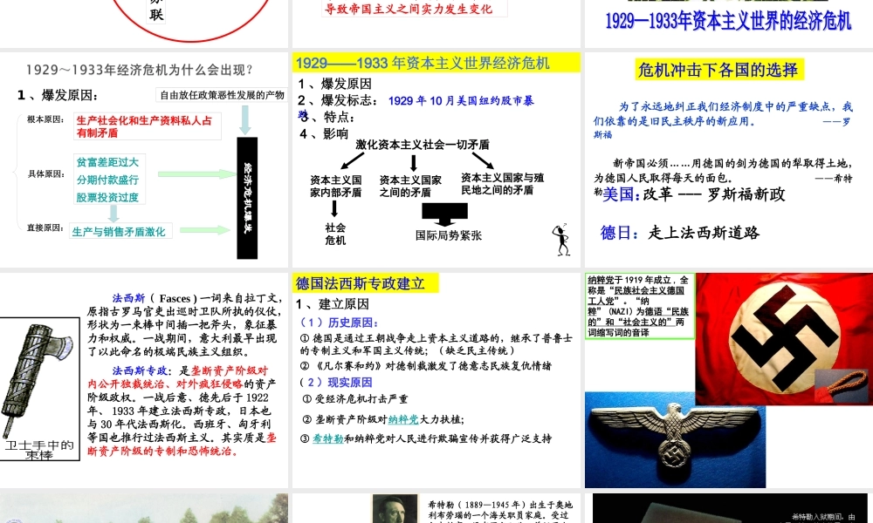Open the slide 德国法西斯专政建立

click(436, 380)
